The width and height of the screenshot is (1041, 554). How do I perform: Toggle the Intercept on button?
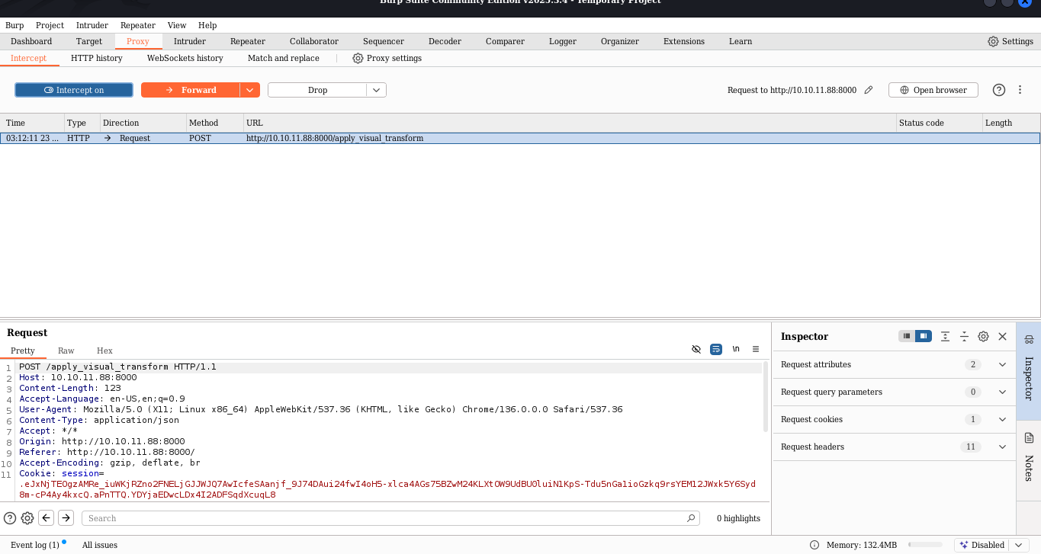tap(74, 90)
